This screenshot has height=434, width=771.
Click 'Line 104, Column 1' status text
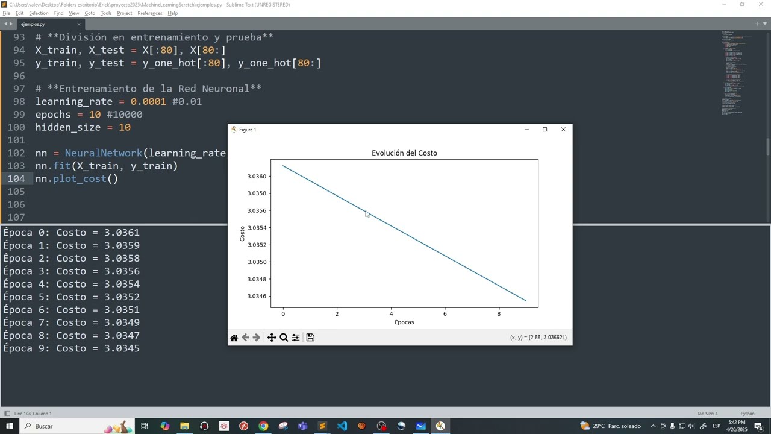pos(33,414)
